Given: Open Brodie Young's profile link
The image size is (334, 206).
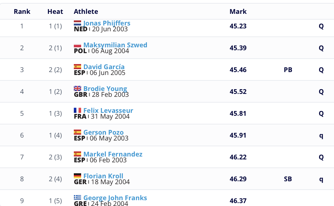Looking at the screenshot, I should point(105,89).
